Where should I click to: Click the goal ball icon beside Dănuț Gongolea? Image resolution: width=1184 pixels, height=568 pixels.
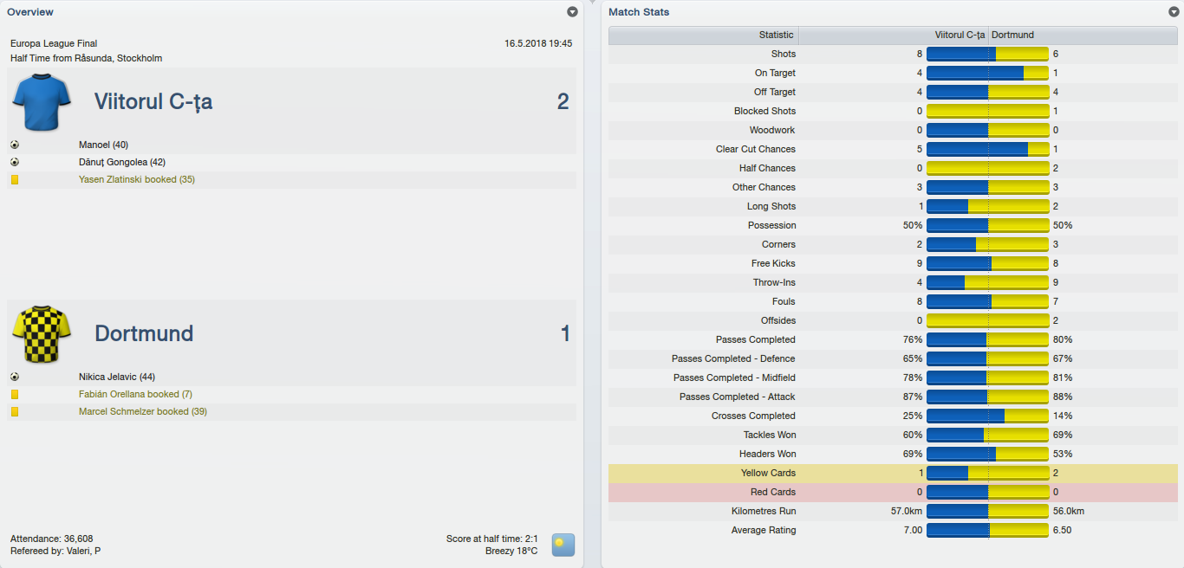pos(15,162)
